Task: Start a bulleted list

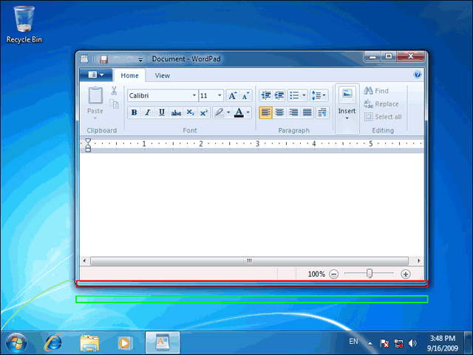Action: tap(294, 95)
